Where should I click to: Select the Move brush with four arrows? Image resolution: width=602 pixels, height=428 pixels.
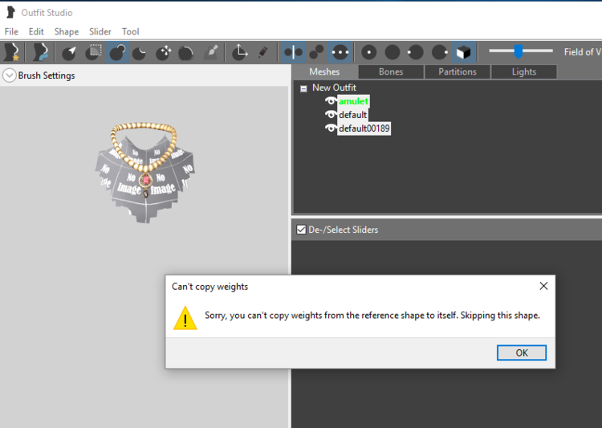tap(163, 53)
